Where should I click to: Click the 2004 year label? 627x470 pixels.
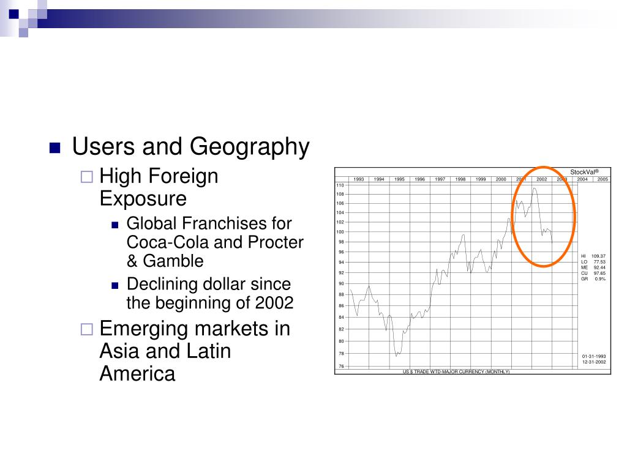(x=582, y=179)
